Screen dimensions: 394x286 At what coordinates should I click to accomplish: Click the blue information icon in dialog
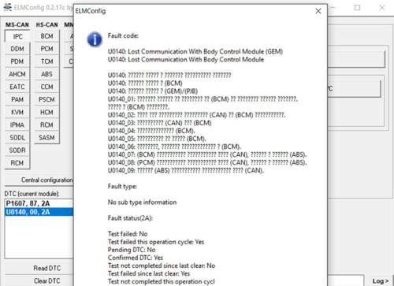[x=95, y=39]
